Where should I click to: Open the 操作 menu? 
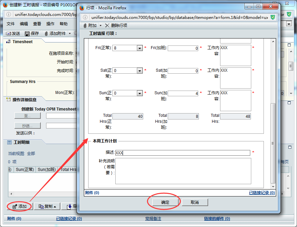(x=50, y=24)
